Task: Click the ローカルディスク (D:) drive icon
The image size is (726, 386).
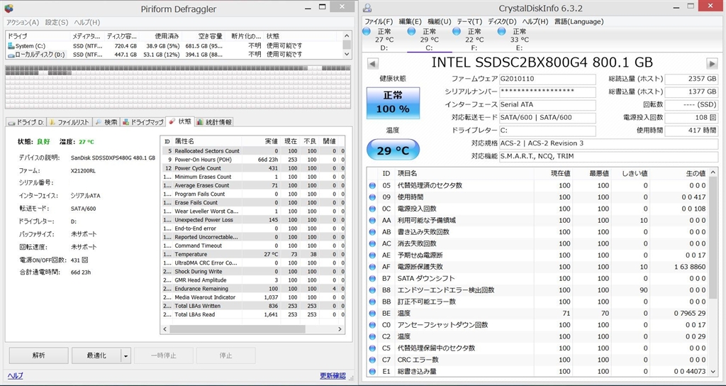Action: (x=11, y=54)
